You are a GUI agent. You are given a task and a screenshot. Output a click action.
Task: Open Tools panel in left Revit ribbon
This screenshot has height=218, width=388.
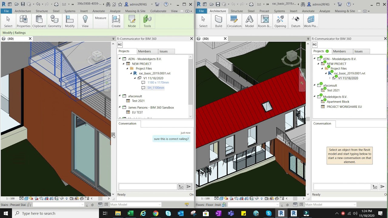coord(147,21)
